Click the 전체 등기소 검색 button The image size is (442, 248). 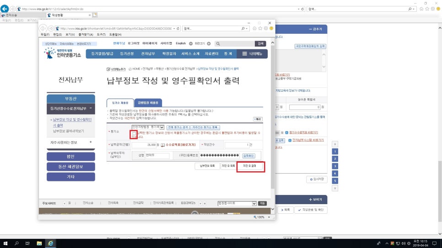click(178, 127)
